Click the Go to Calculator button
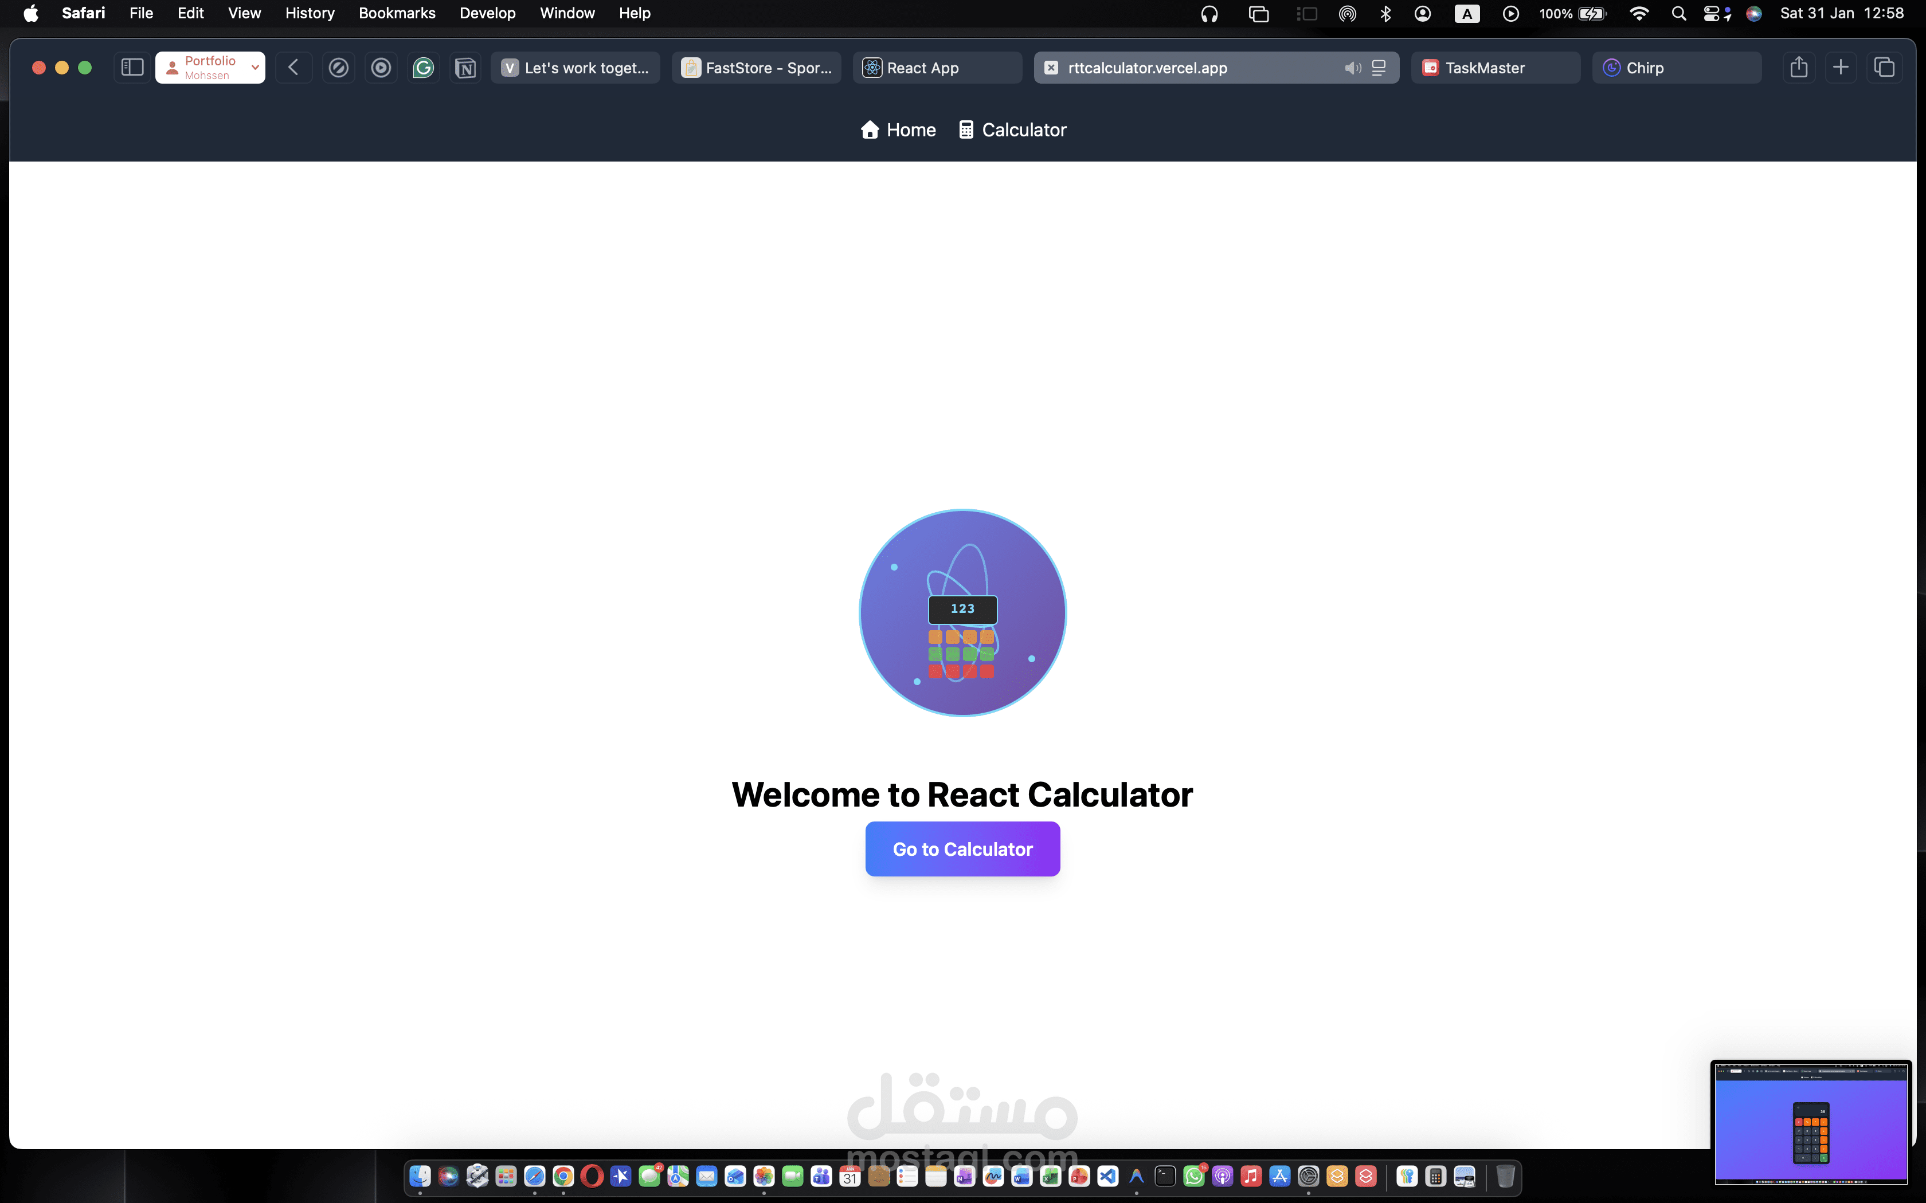1926x1203 pixels. pos(962,849)
